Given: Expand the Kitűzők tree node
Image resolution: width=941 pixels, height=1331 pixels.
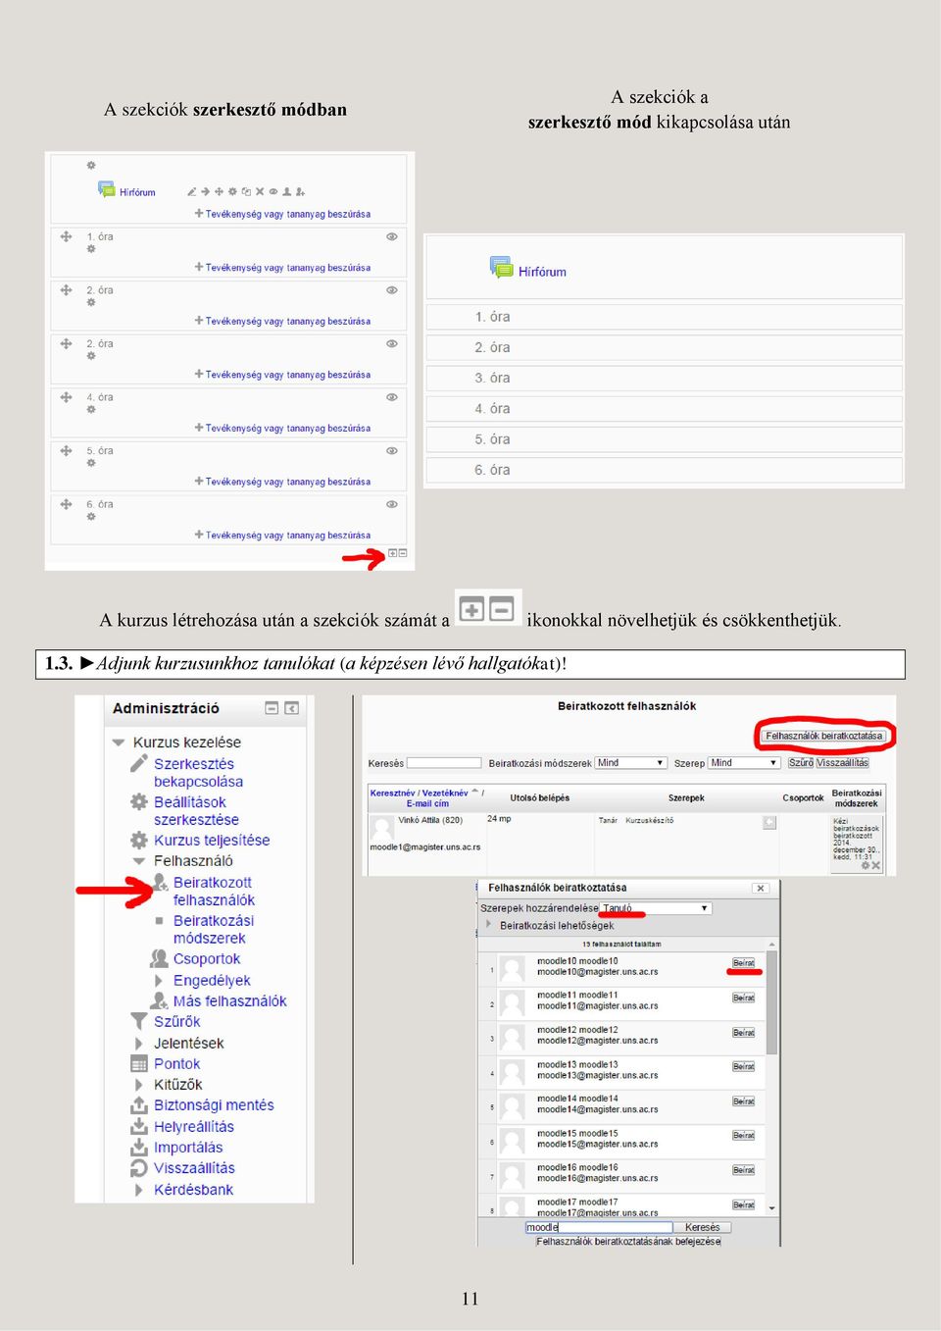Looking at the screenshot, I should (139, 1084).
